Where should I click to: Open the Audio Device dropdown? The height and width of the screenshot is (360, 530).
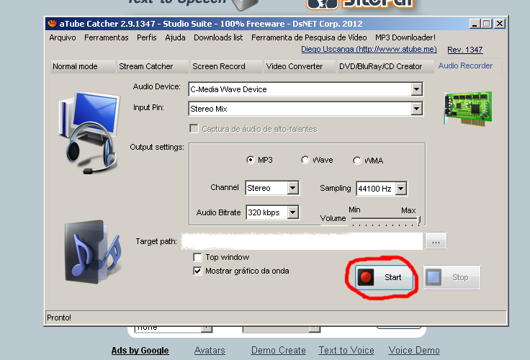click(417, 89)
